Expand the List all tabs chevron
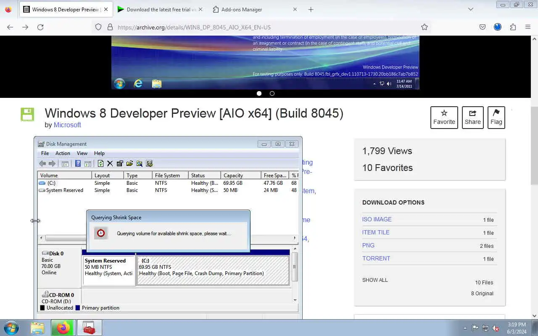538x336 pixels. tap(470, 9)
